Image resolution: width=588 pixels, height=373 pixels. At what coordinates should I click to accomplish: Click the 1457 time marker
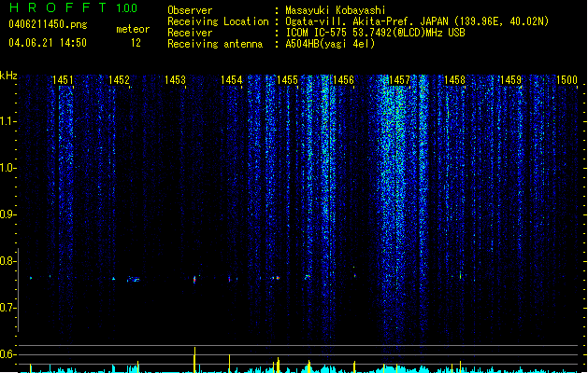[399, 79]
